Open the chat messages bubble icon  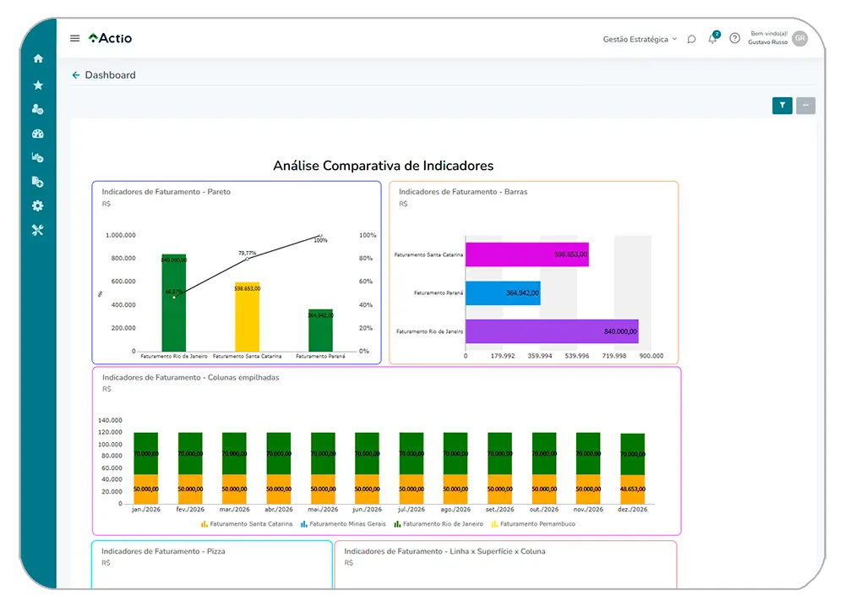[x=691, y=39]
